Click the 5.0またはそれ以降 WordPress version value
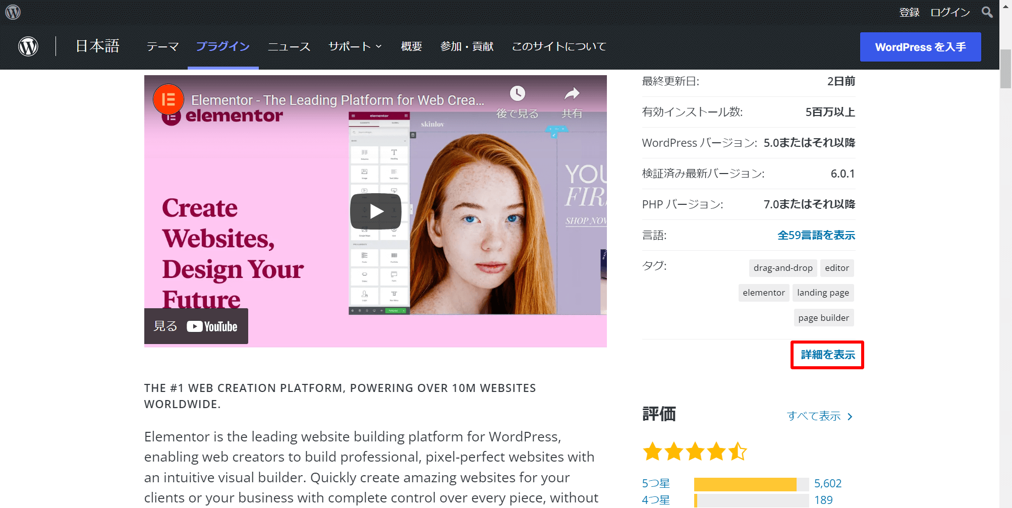The height and width of the screenshot is (508, 1012). (x=810, y=143)
